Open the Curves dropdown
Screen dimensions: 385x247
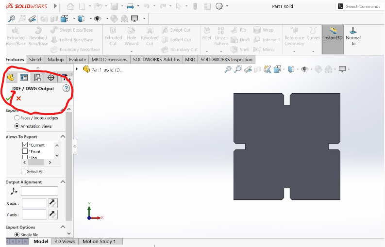point(313,51)
